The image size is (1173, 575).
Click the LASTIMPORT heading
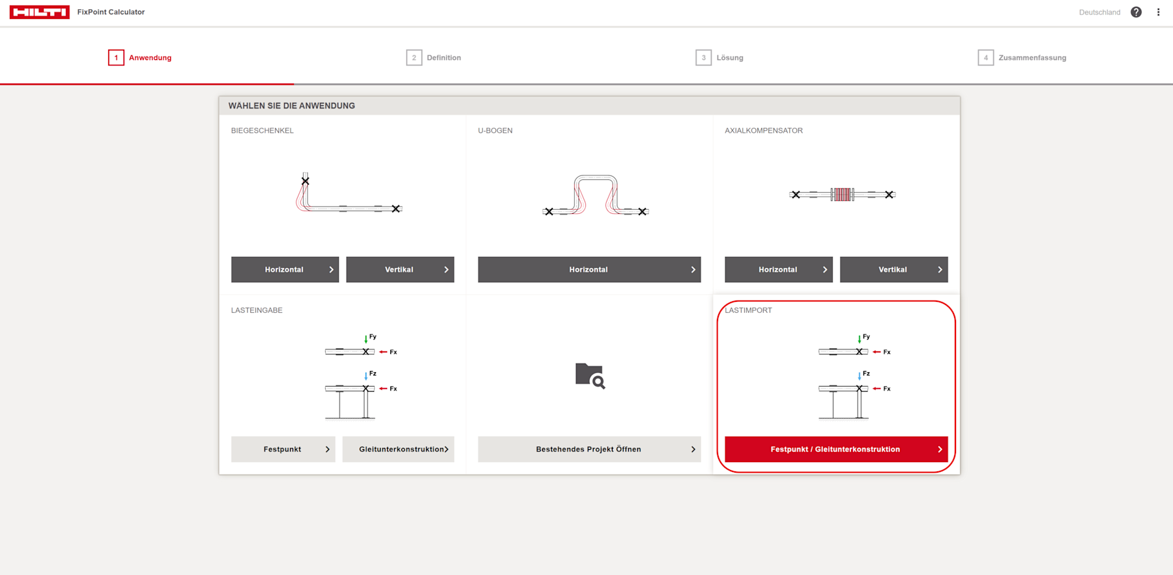click(748, 310)
